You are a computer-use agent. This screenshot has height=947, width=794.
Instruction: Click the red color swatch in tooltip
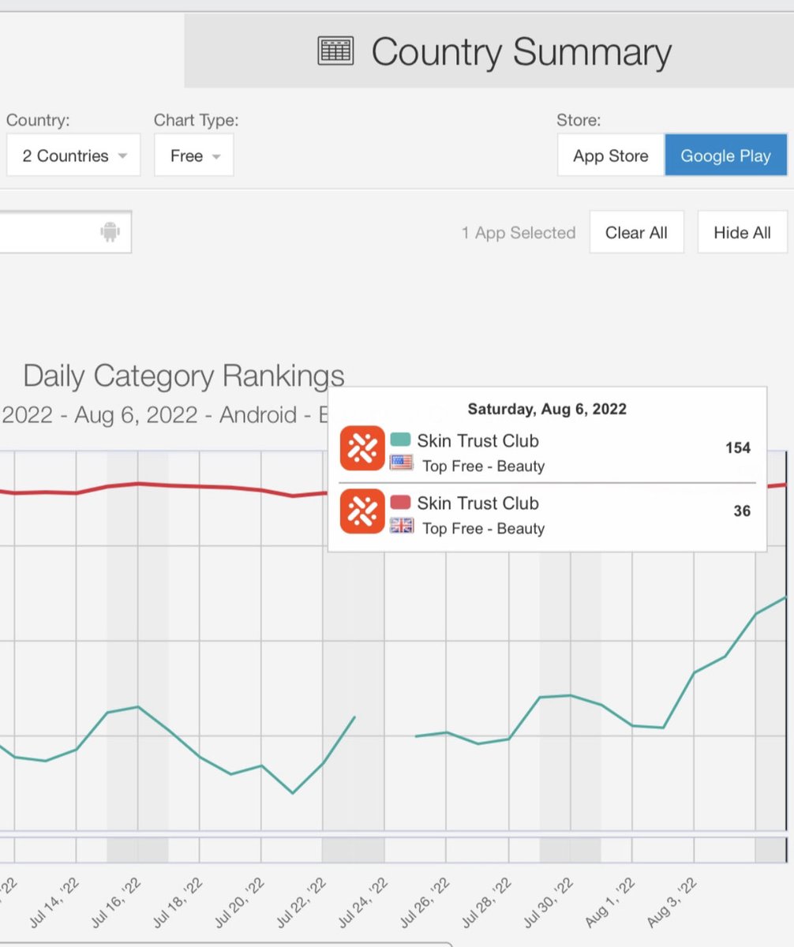pos(401,502)
